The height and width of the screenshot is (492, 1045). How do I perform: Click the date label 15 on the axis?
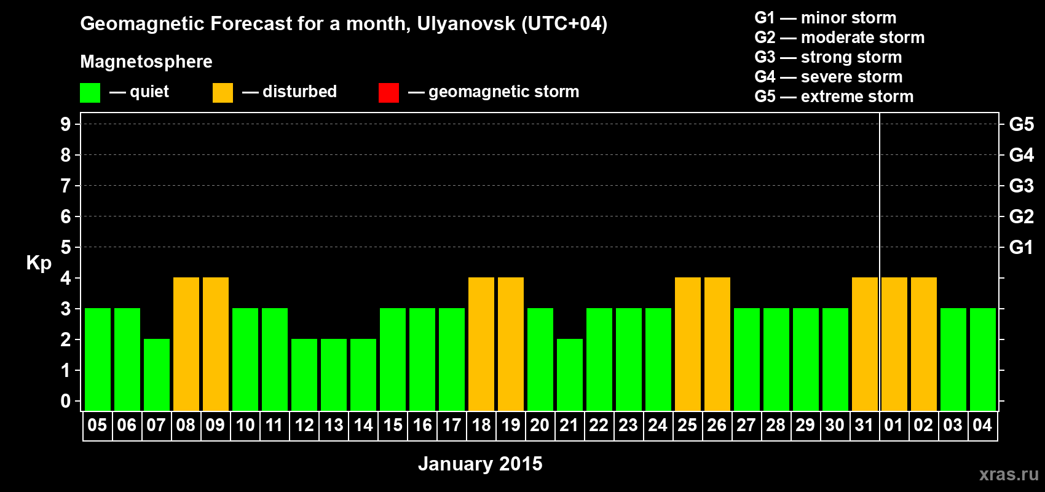pos(393,426)
